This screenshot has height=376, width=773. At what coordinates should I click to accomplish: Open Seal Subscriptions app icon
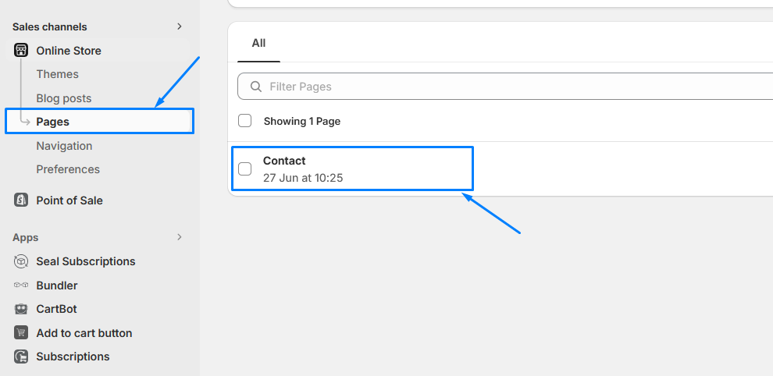point(21,261)
